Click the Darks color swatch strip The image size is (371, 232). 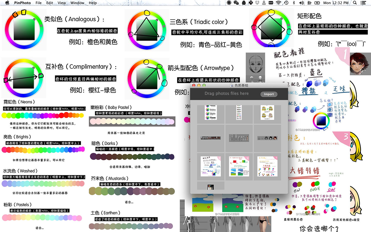[x=132, y=156]
